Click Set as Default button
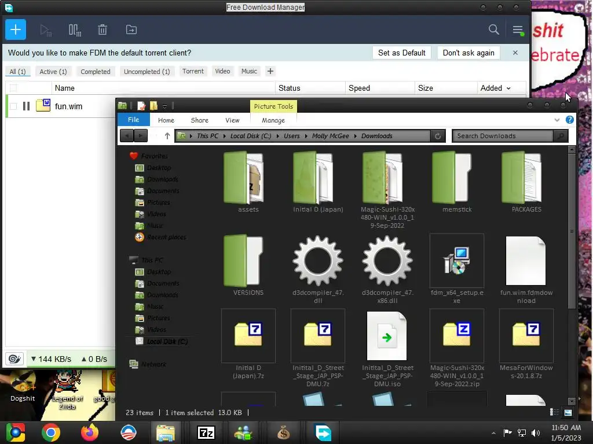The image size is (593, 444). (x=402, y=53)
